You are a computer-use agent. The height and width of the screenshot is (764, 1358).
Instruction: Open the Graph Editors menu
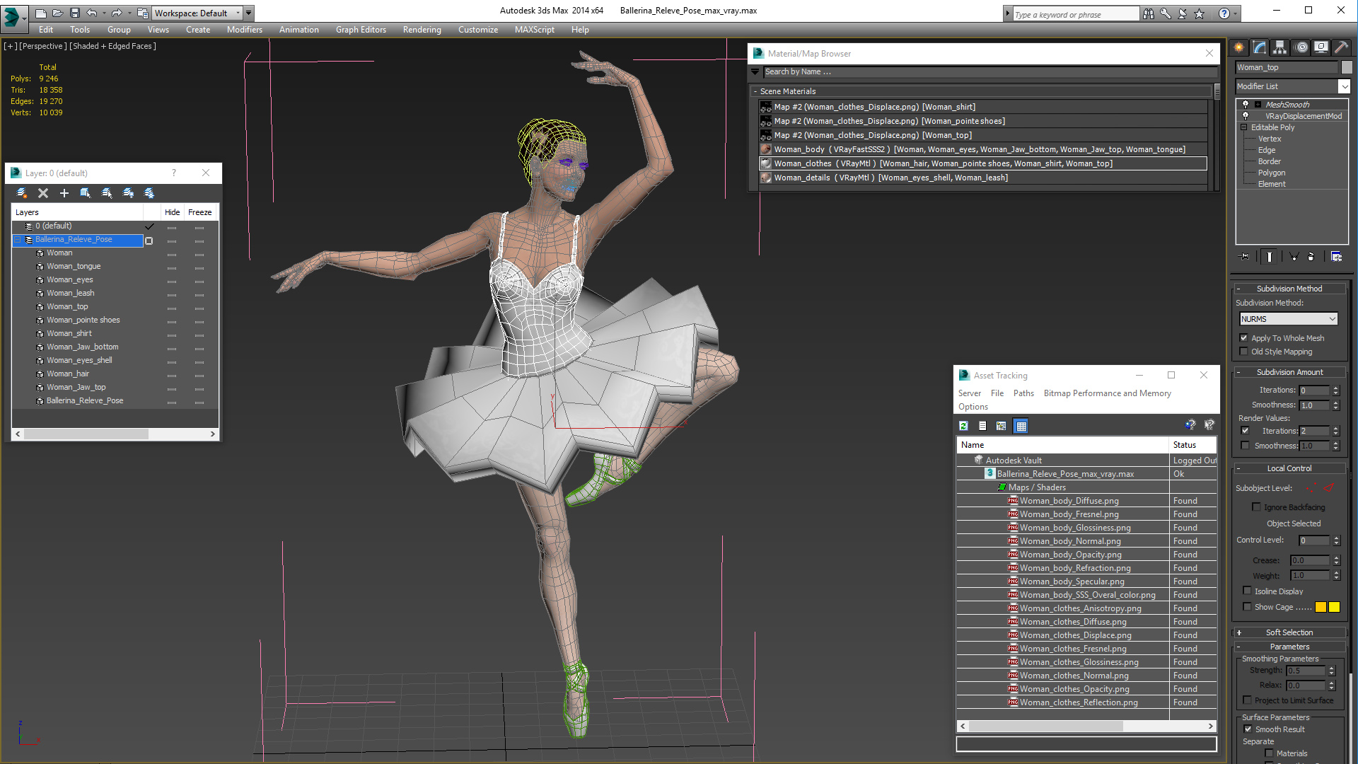tap(361, 30)
